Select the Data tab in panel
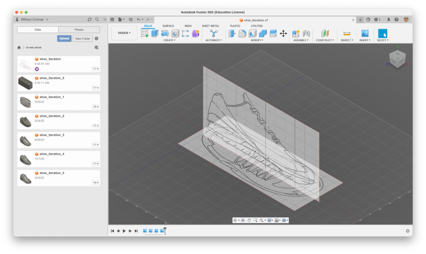This screenshot has height=254, width=426. (38, 30)
